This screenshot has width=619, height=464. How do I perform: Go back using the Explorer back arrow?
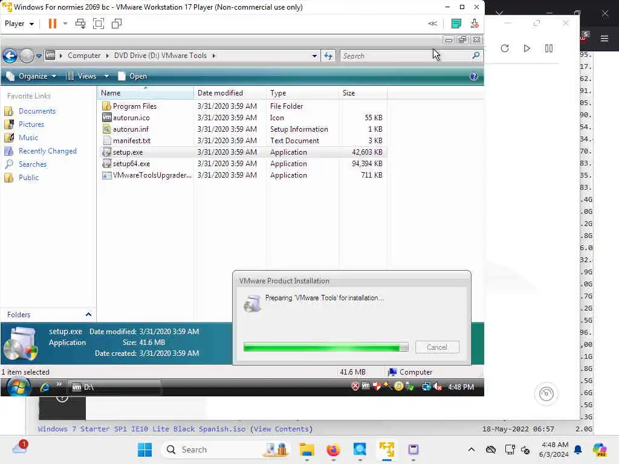click(x=10, y=56)
